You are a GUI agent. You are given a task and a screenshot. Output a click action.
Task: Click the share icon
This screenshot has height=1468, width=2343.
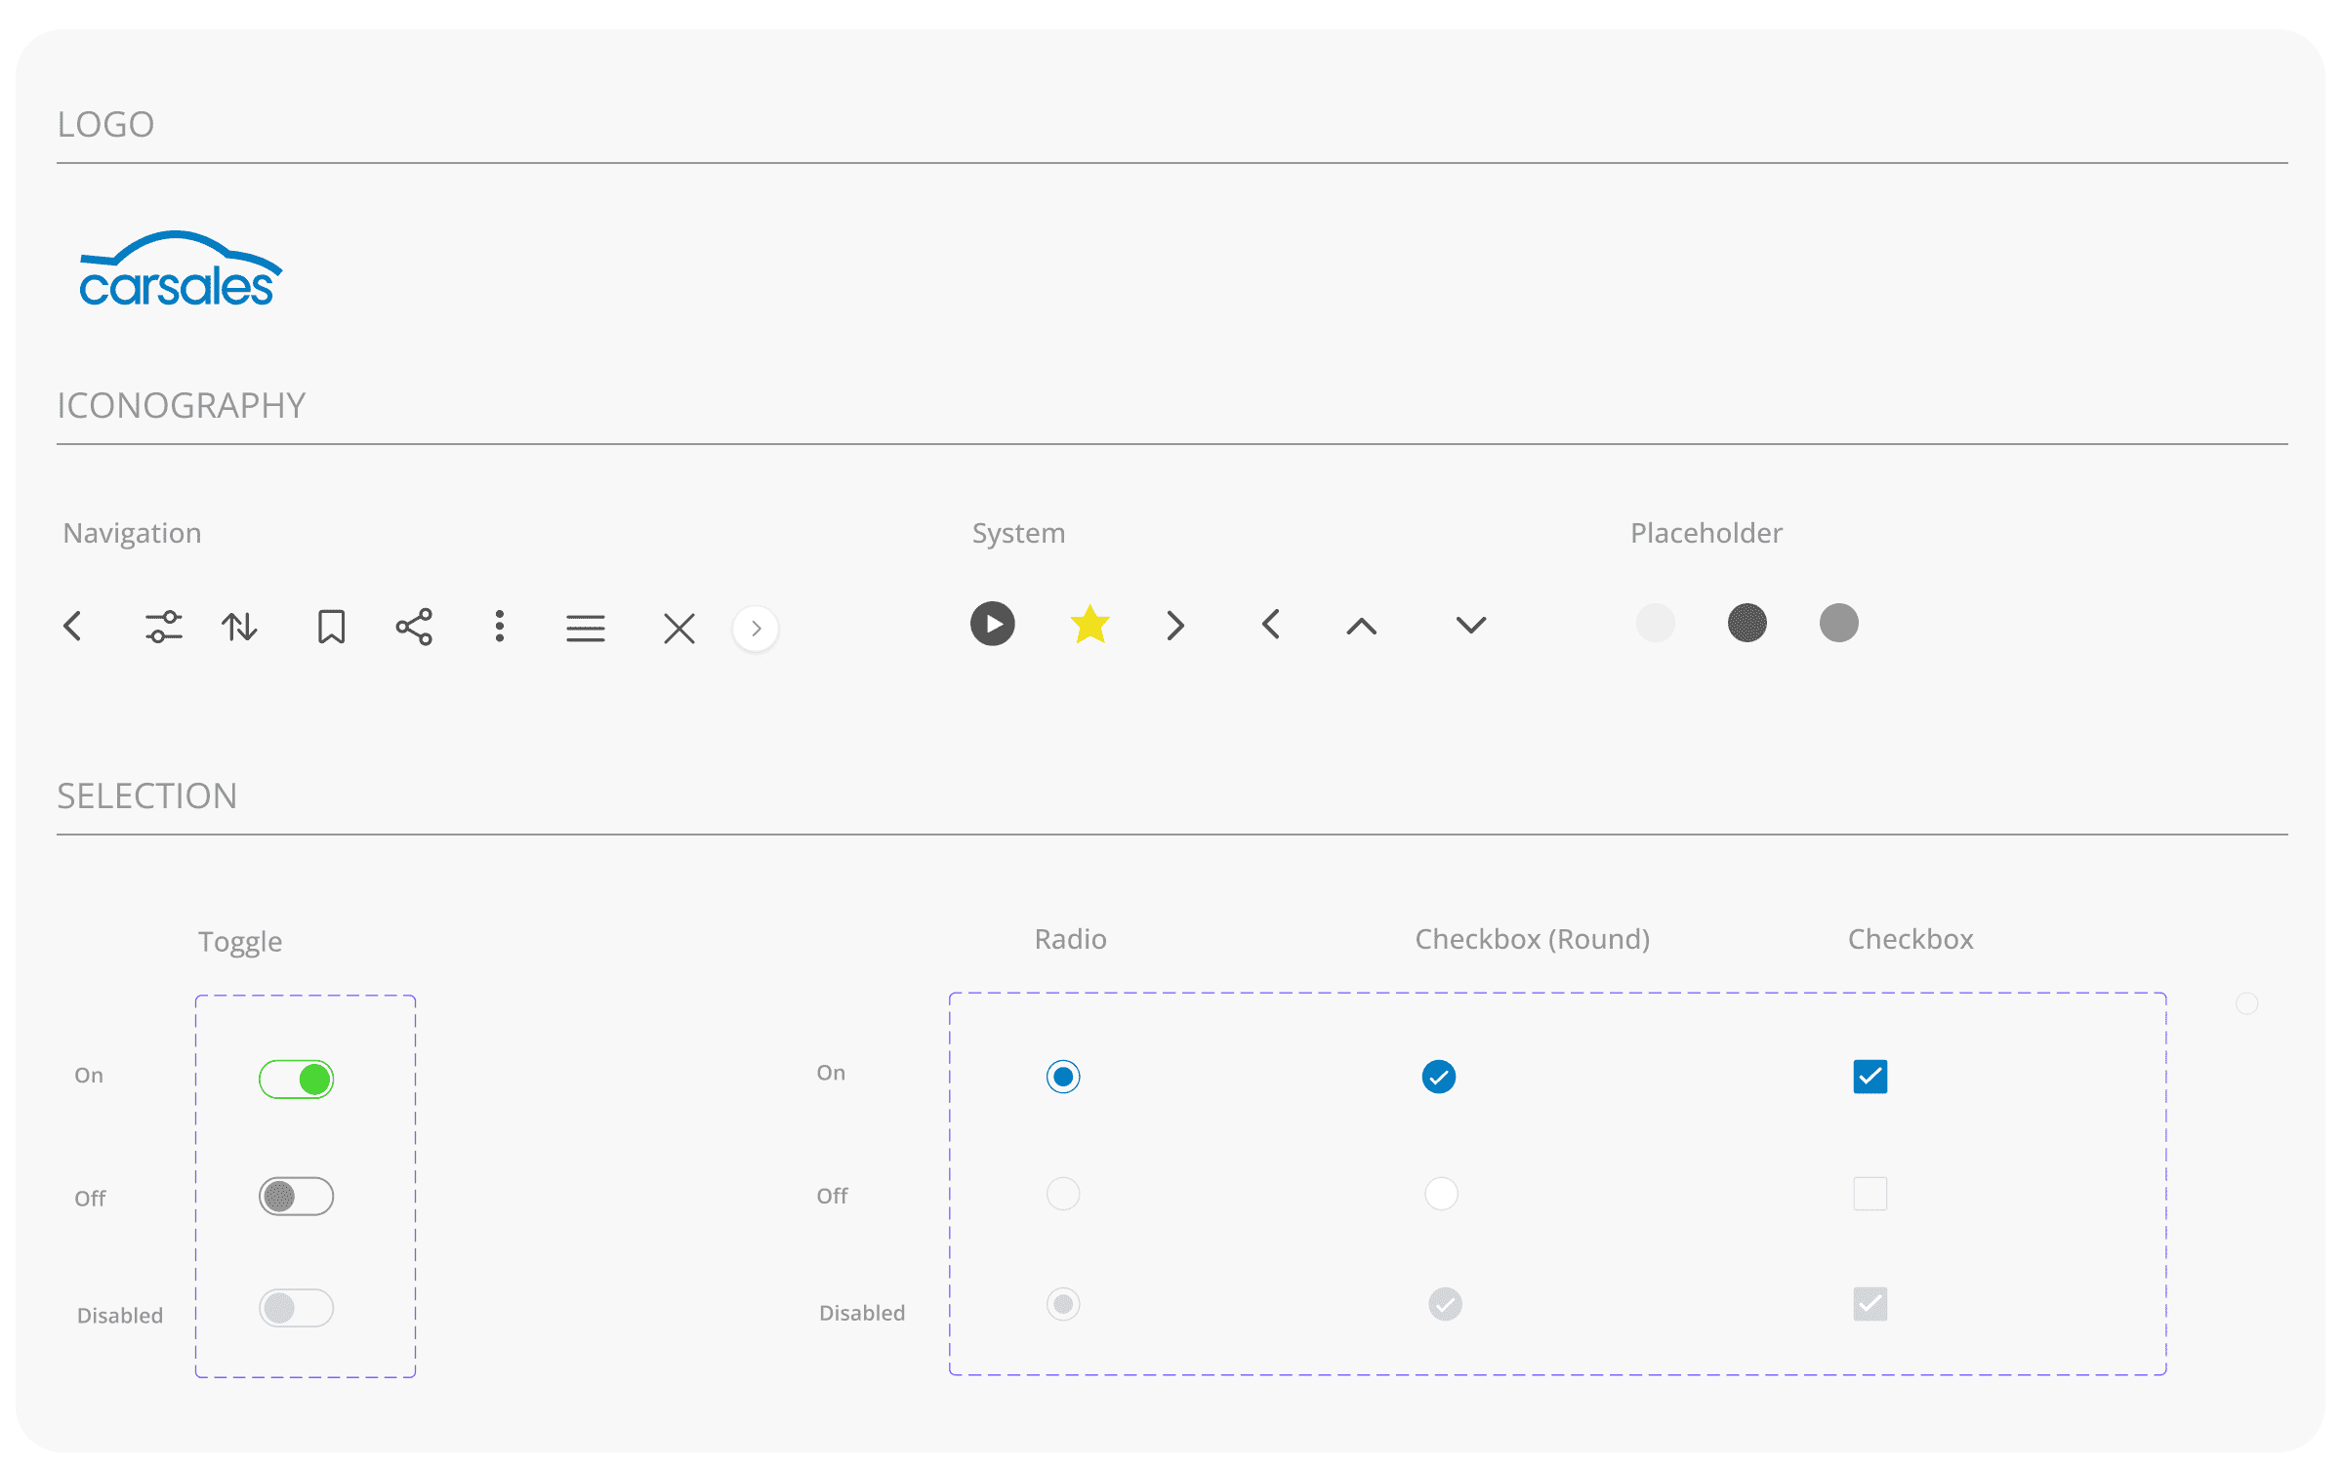pos(414,627)
